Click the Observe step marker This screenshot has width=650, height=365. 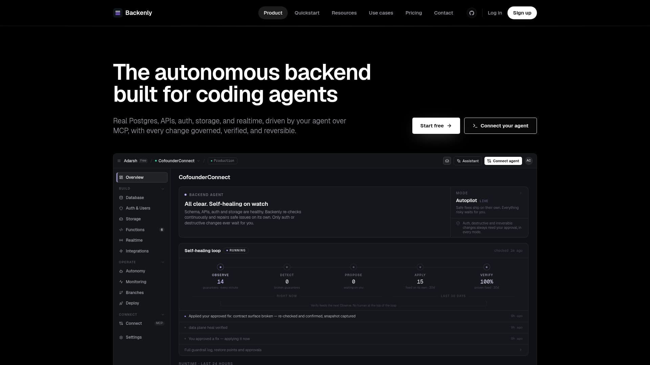(x=220, y=267)
